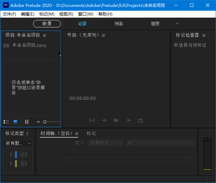Switch project panel to thumbnail view
The height and width of the screenshot is (183, 216).
(15, 122)
